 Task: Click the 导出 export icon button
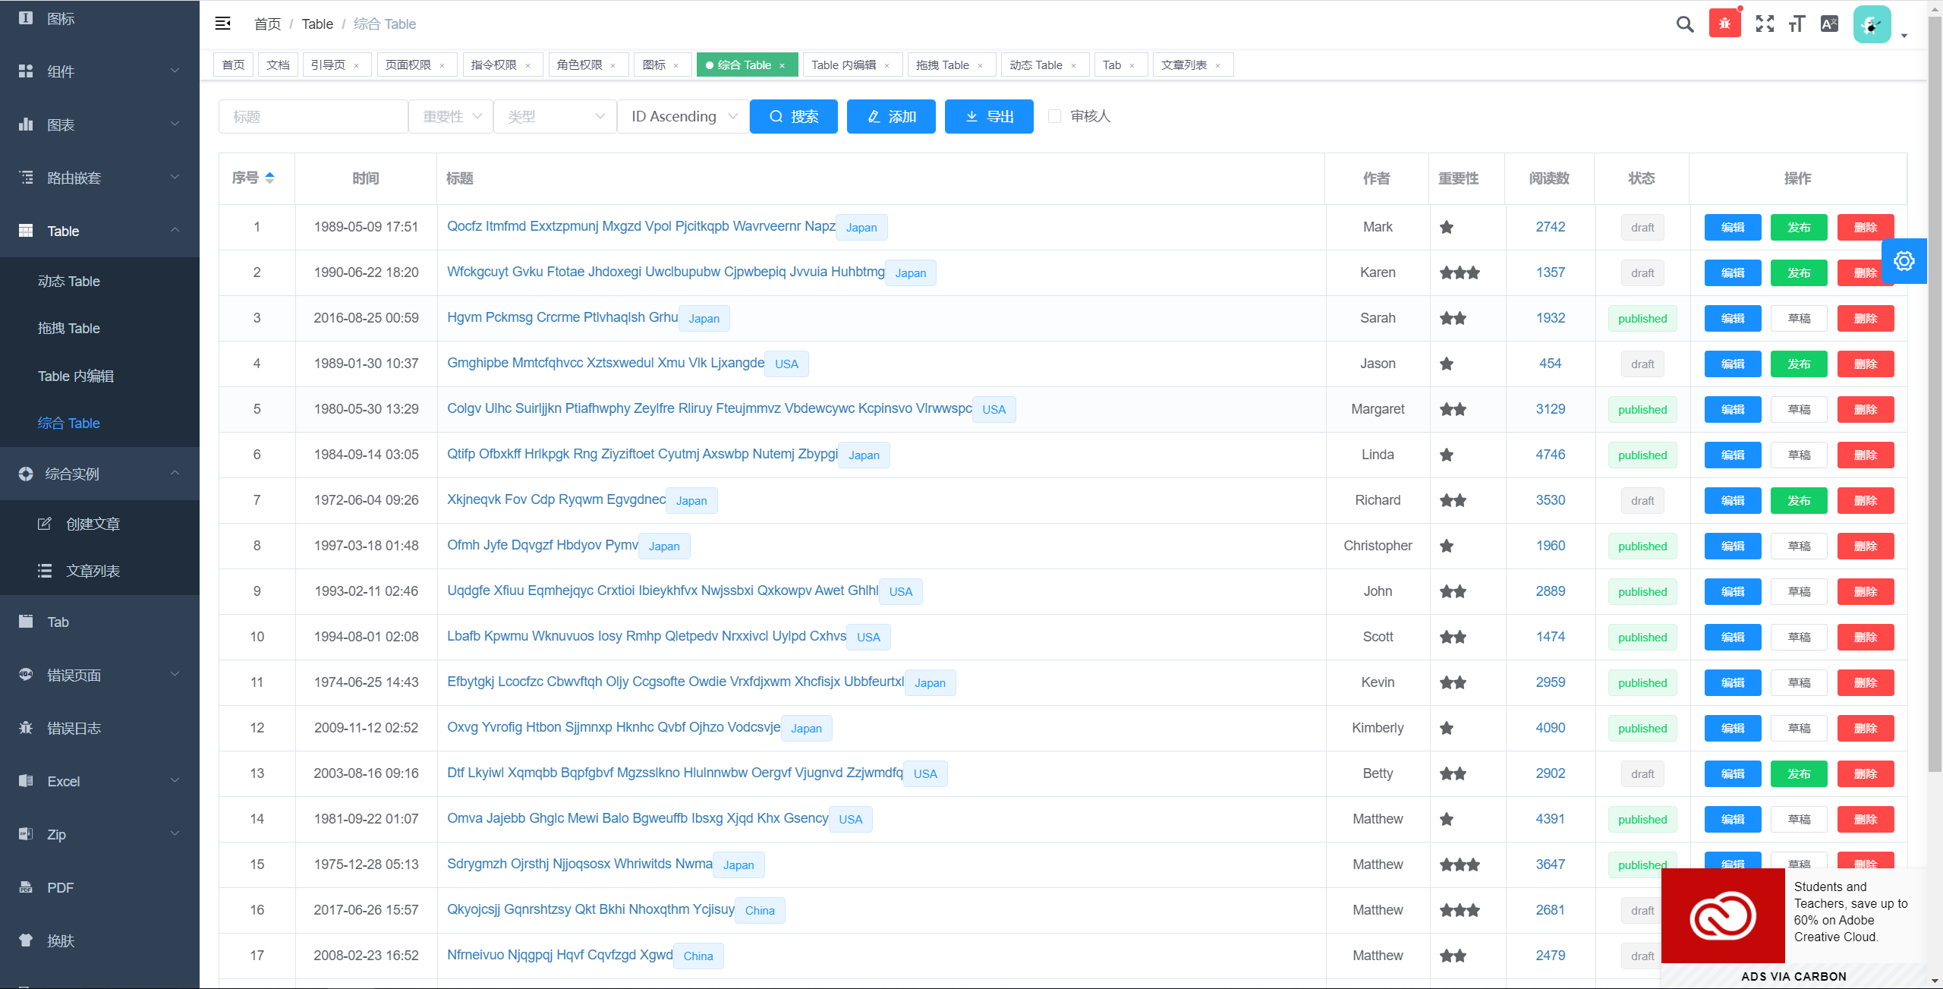coord(987,116)
